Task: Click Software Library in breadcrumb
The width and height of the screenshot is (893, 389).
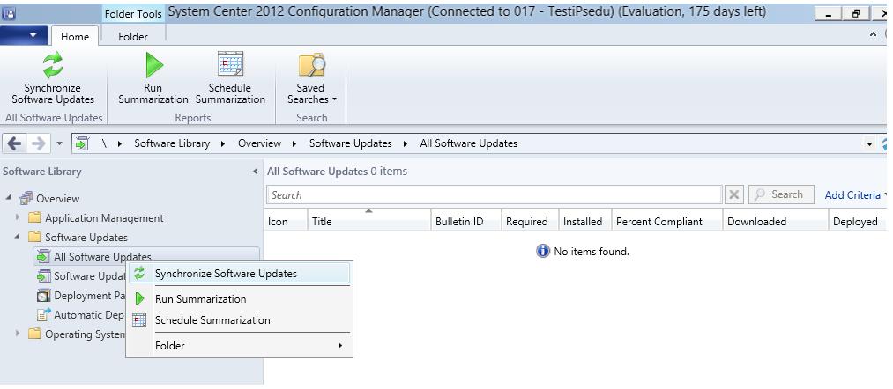Action: coord(172,143)
